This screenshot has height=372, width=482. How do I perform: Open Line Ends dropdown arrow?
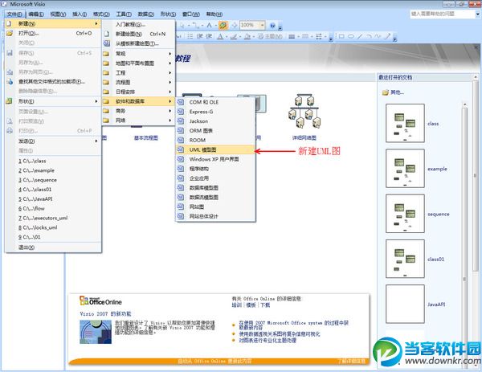point(325,37)
